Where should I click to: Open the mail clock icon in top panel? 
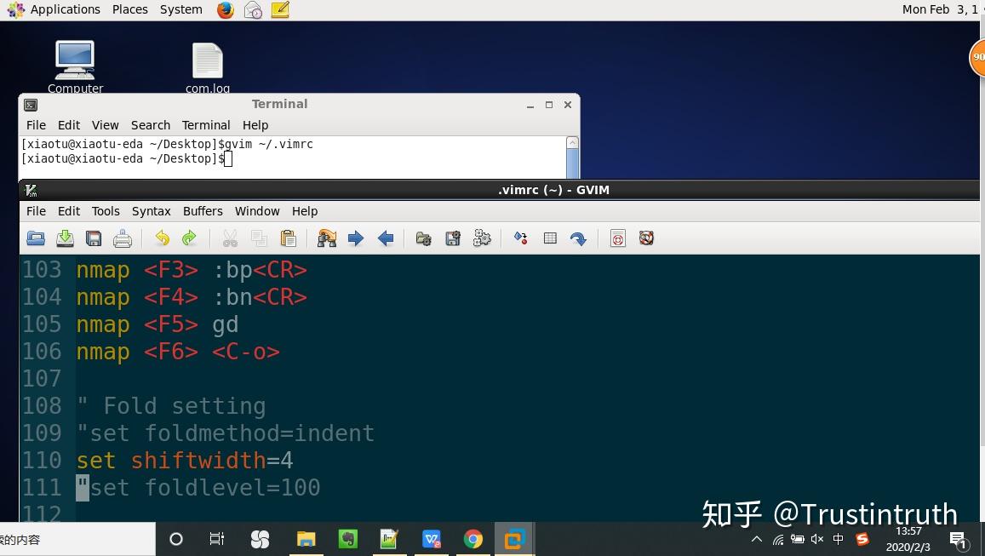pos(253,10)
